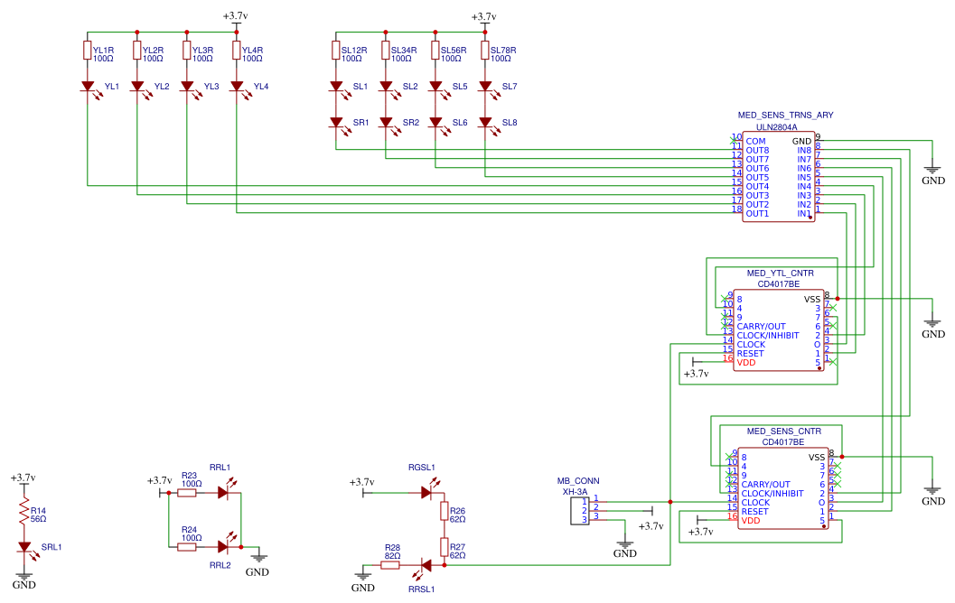Select resistor YL2R symbol
955x603 pixels.
pos(137,51)
